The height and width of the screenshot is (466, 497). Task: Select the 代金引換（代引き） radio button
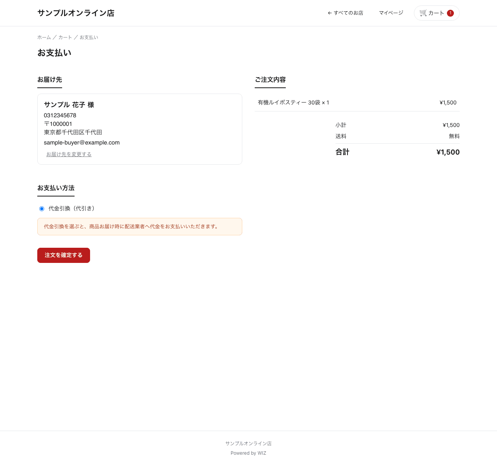pos(42,209)
